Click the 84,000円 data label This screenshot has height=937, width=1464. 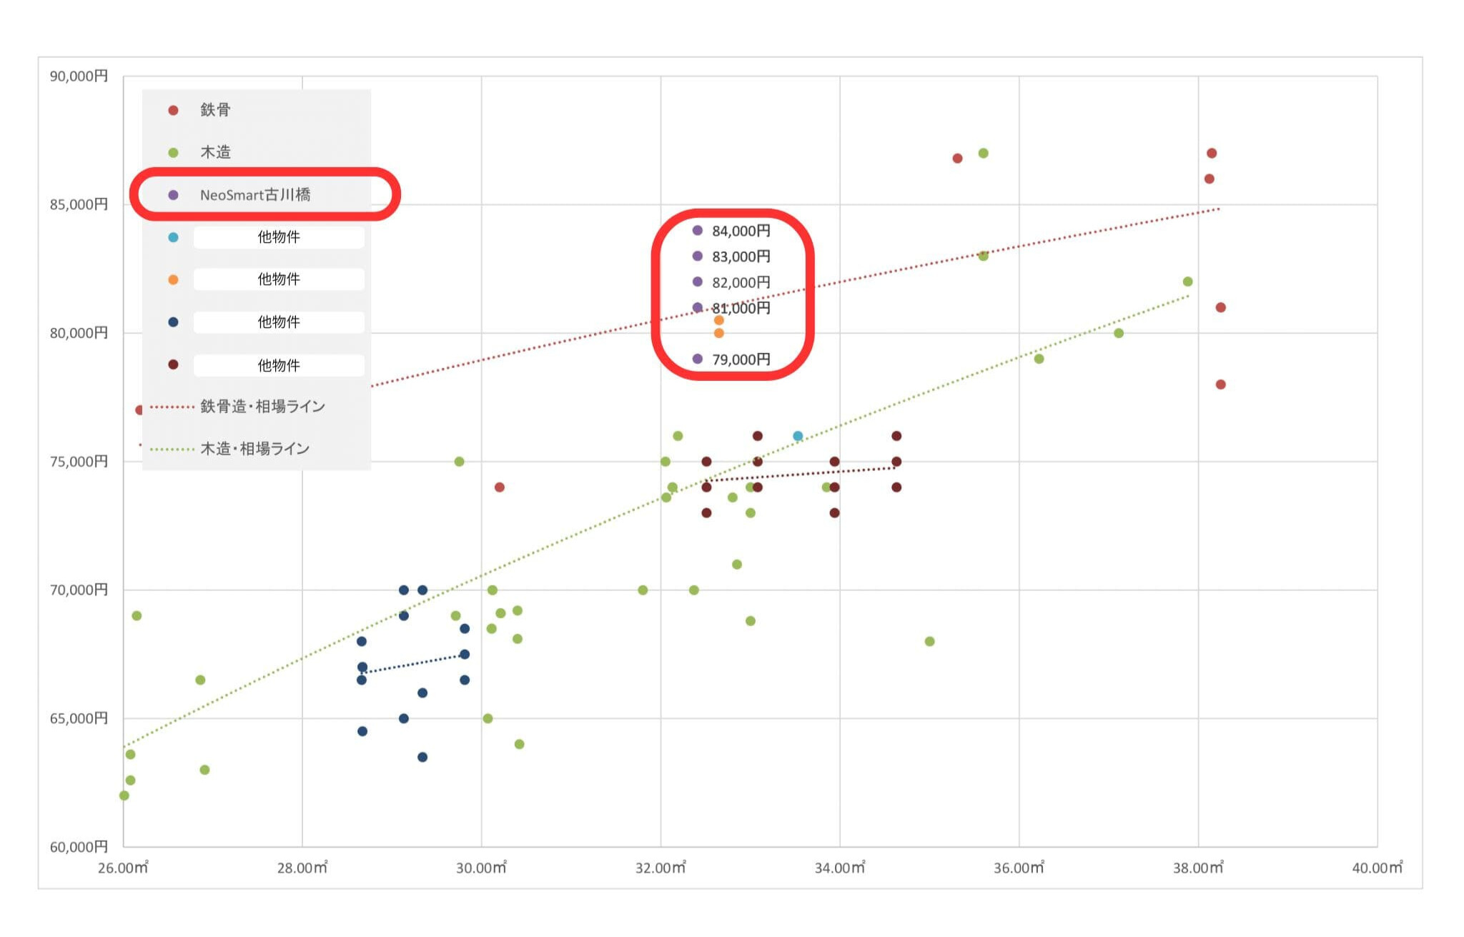[741, 231]
